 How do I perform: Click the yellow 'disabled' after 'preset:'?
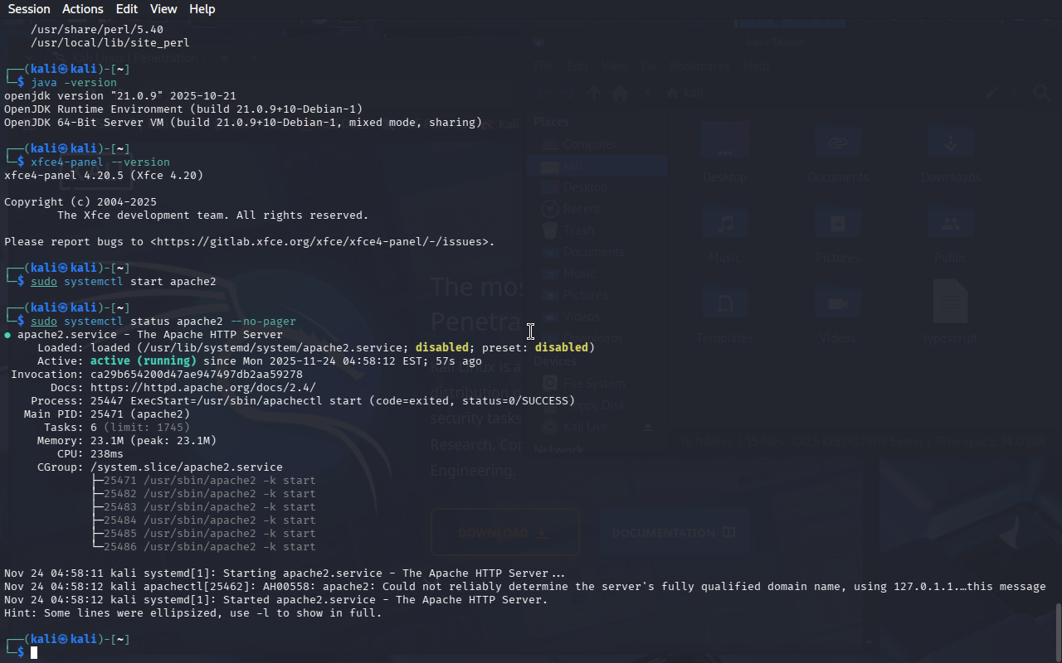click(x=561, y=348)
